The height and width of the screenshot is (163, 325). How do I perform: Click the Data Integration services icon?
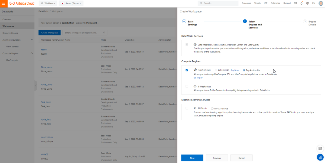195,44
